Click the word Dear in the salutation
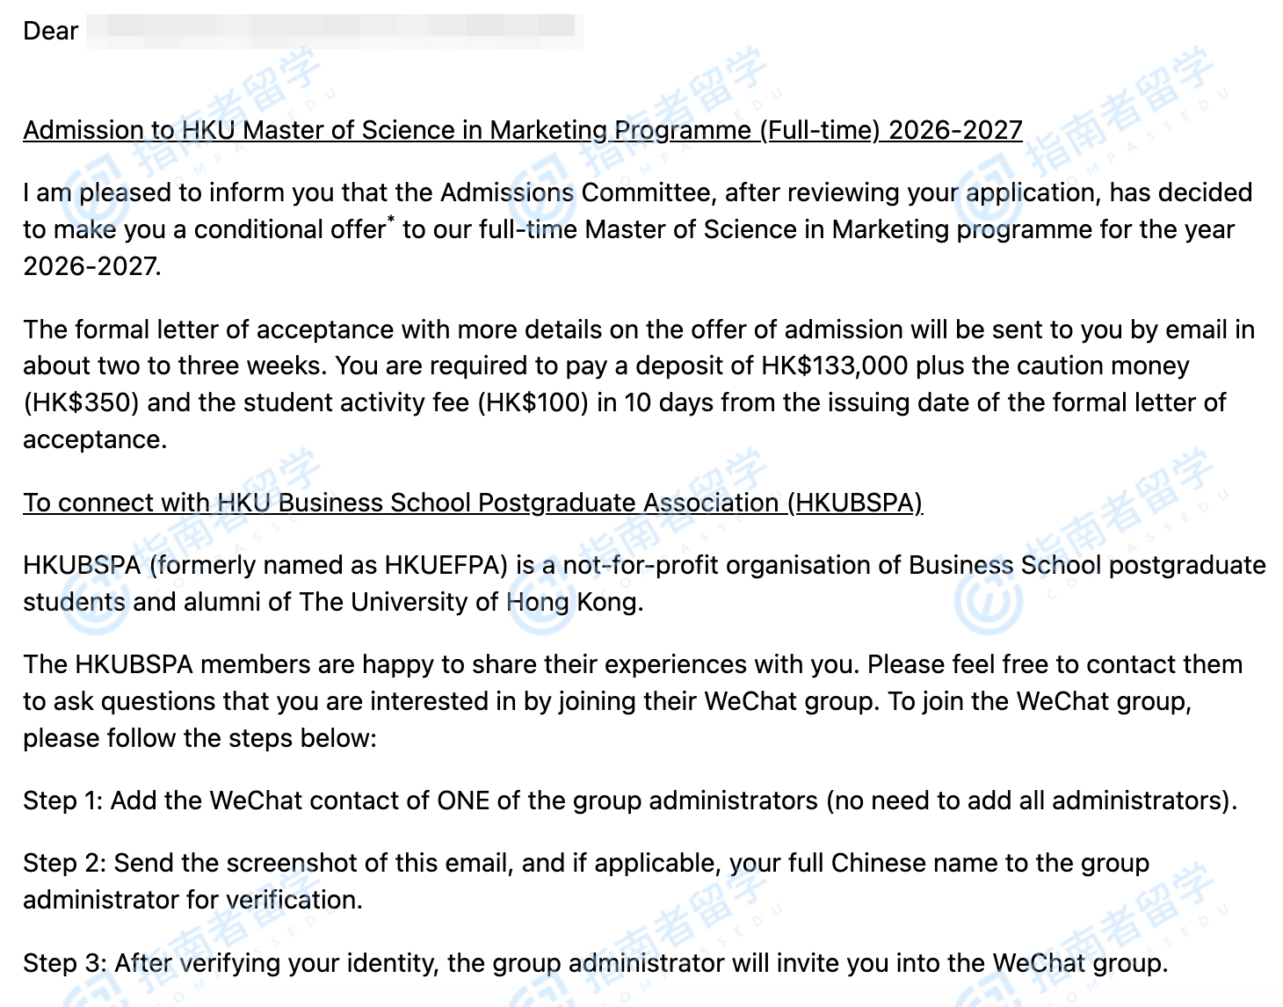Viewport: 1283px width, 1007px height. pos(50,32)
